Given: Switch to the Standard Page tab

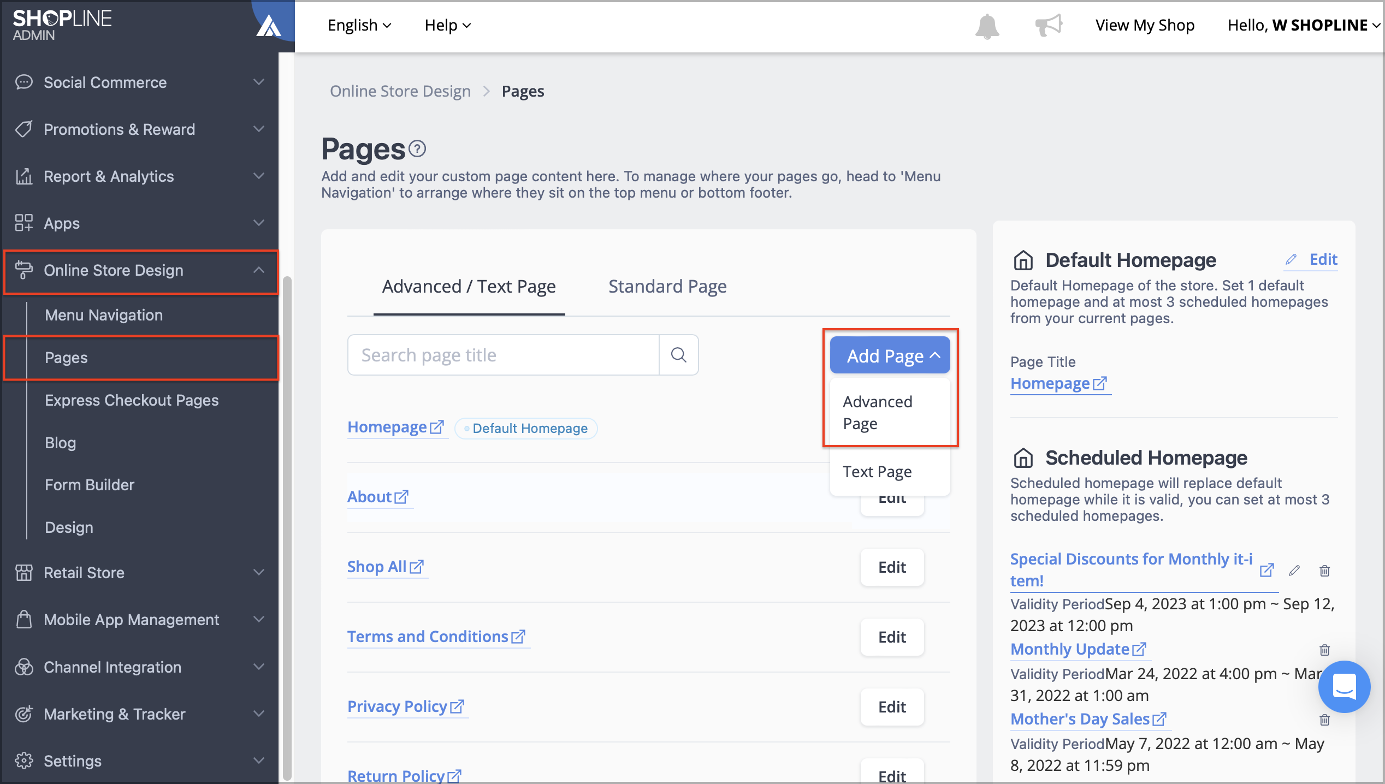Looking at the screenshot, I should click(x=667, y=287).
